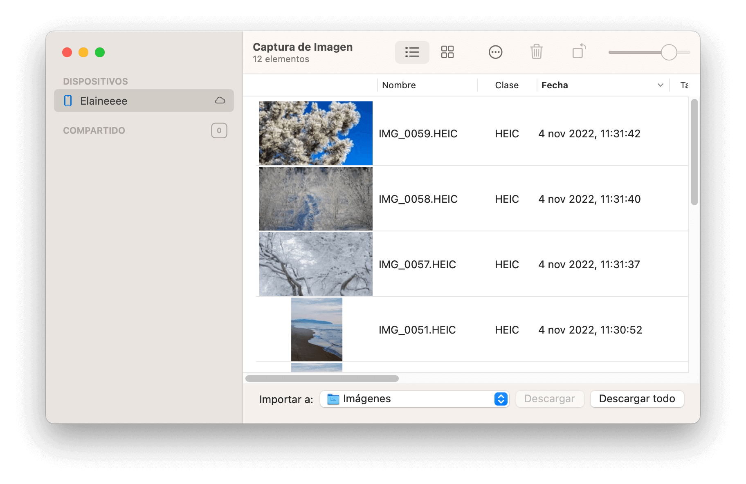Click the iPhone icon beside Elaineeee
This screenshot has height=484, width=746.
click(68, 101)
